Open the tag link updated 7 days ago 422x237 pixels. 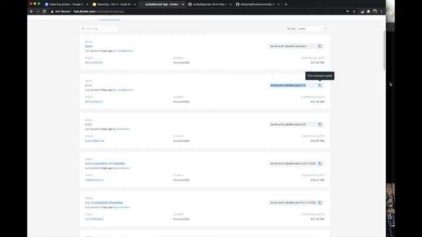click(x=104, y=203)
